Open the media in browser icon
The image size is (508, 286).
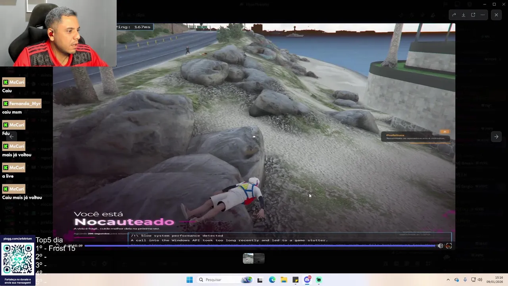473,15
